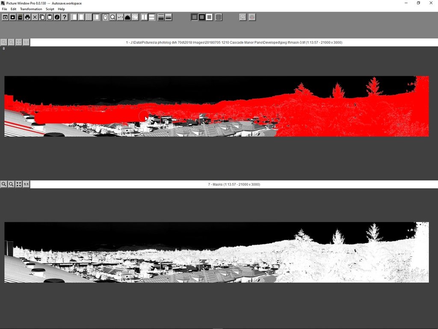
Task: Open the Edit menu
Action: point(14,9)
